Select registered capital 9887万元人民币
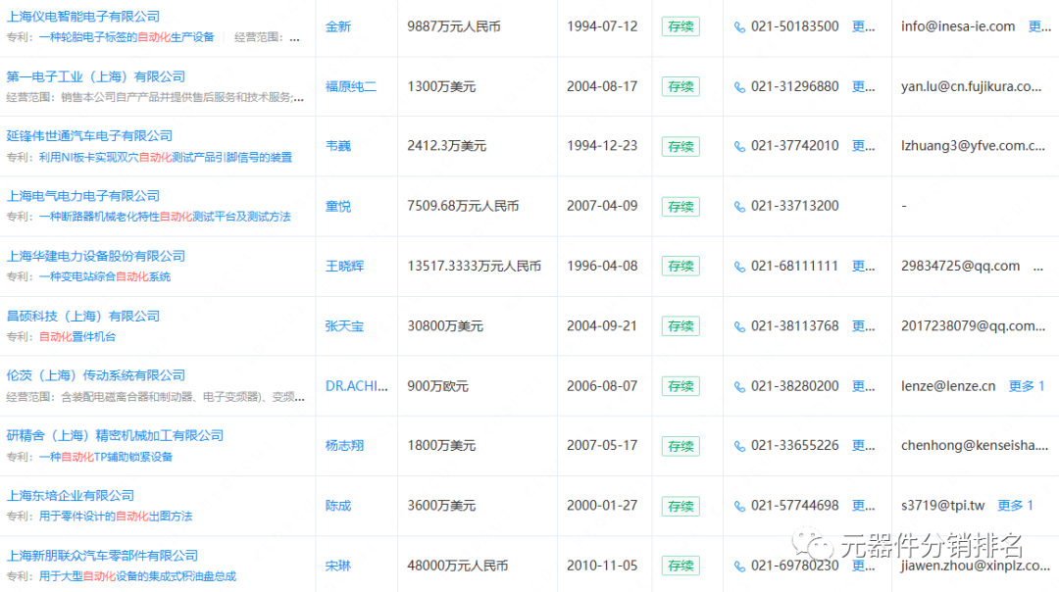The width and height of the screenshot is (1059, 592). 454,26
